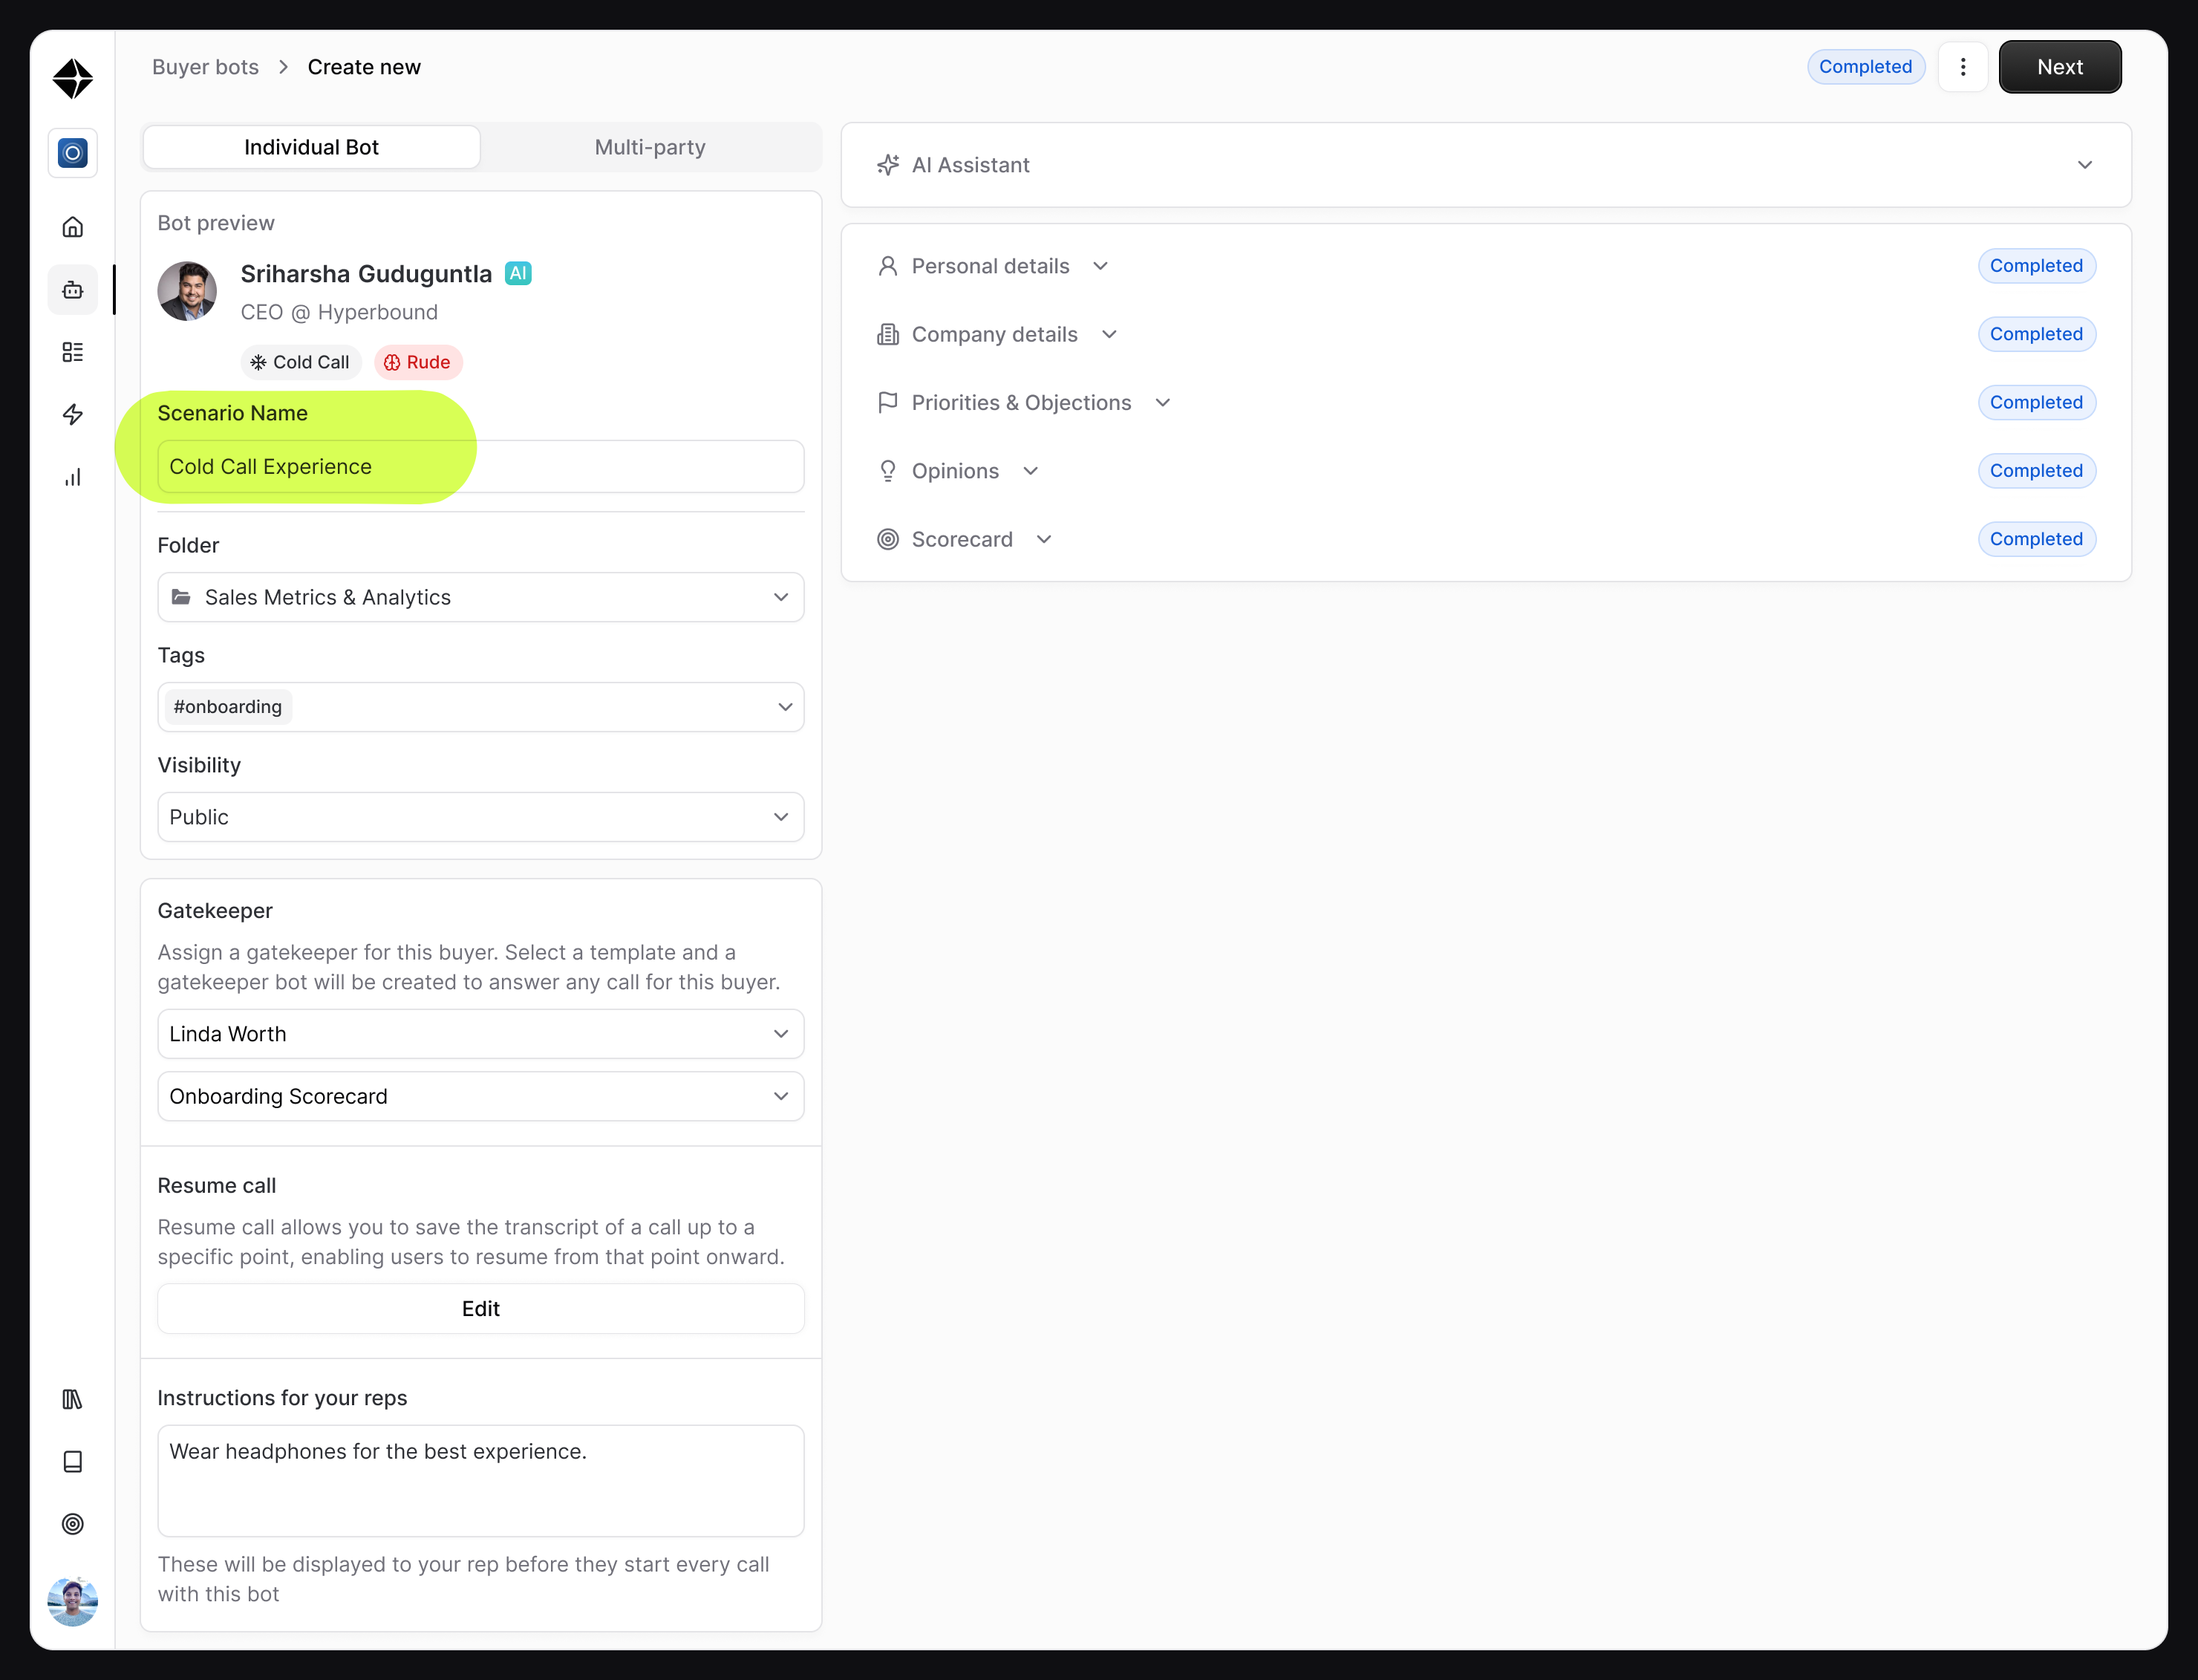Screen dimensions: 2198x1680
Task: Click Completed badge for Company details
Action: [x=2036, y=334]
